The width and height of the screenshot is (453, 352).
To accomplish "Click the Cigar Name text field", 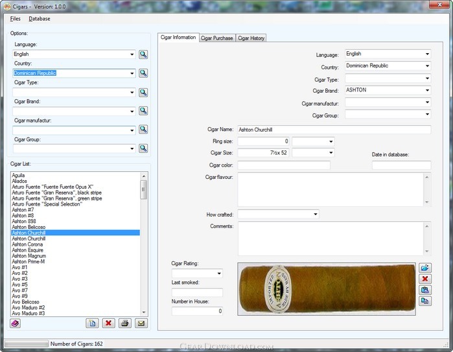I will coord(334,130).
